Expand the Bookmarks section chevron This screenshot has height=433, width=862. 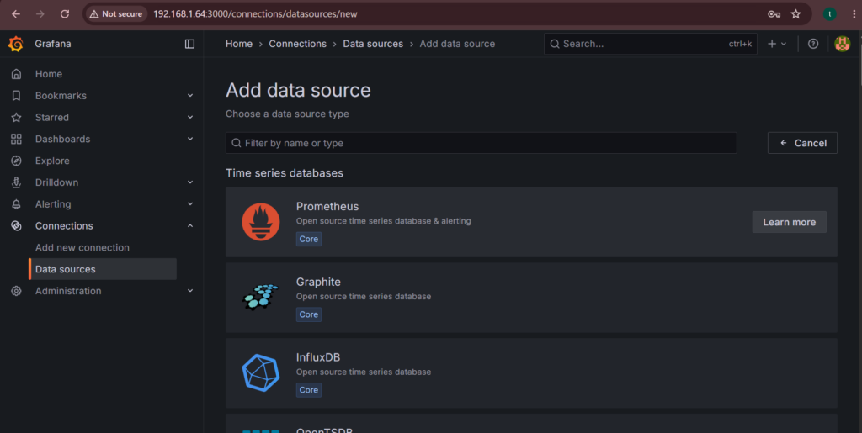190,96
